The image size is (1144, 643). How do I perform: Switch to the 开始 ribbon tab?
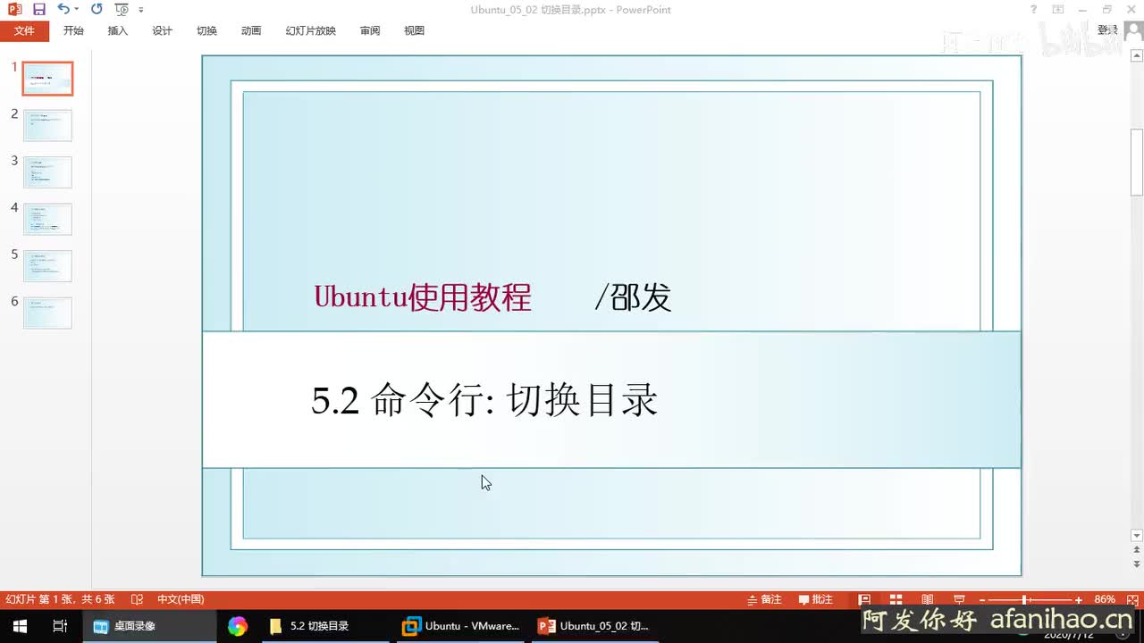click(x=73, y=30)
